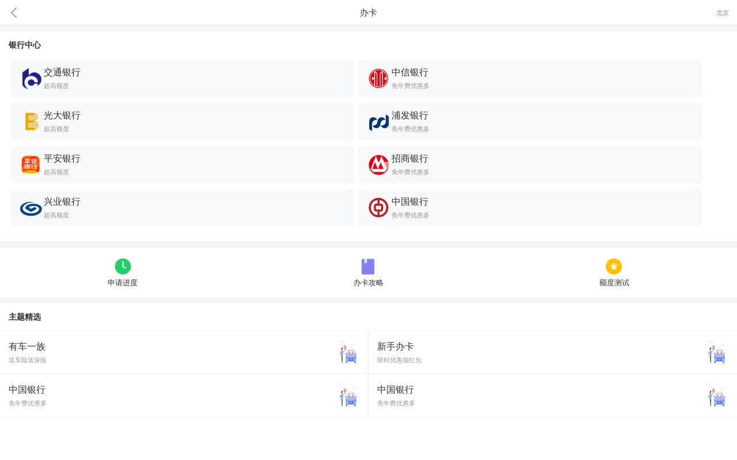Image resolution: width=737 pixels, height=460 pixels.
Task: Open 额度测试 label
Action: click(x=614, y=283)
